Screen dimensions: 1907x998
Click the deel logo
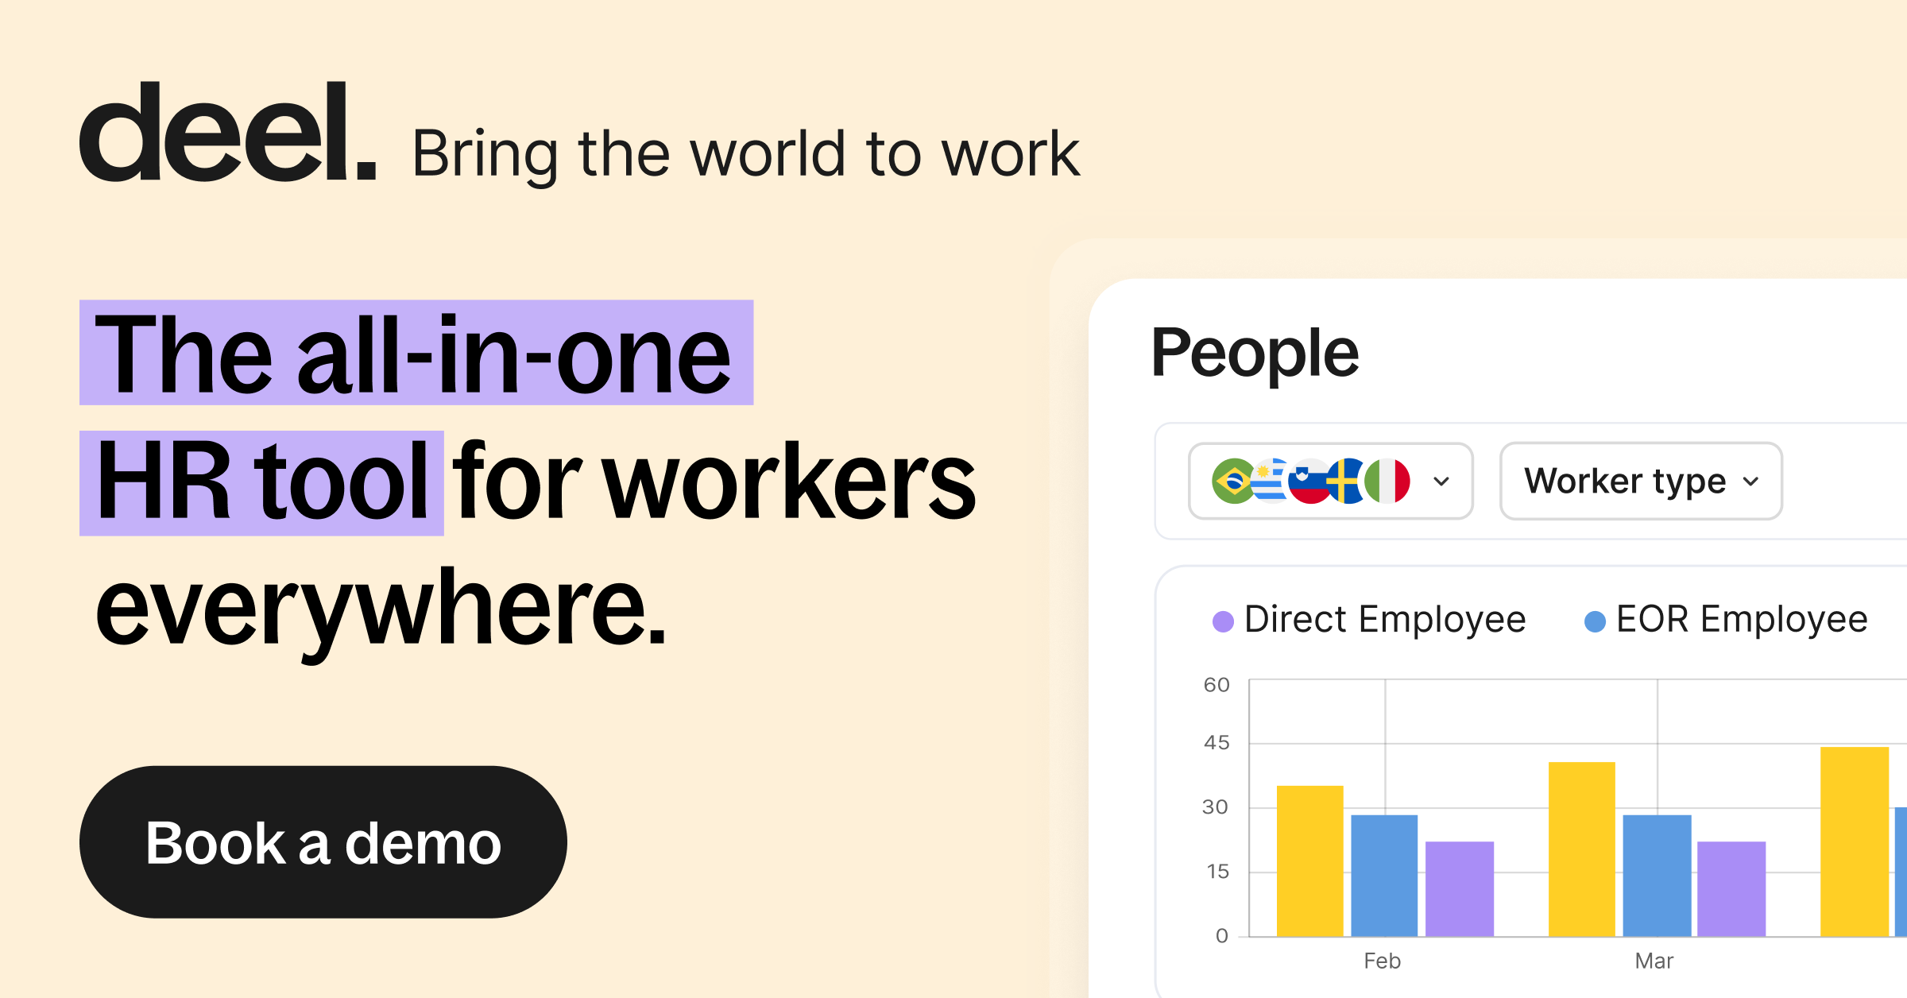[227, 133]
